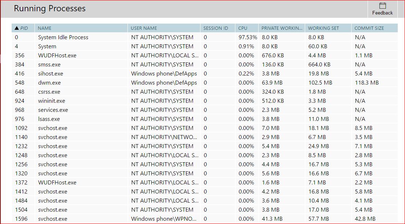405x224 pixels.
Task: Select the sihost.exe process name
Action: pos(50,74)
